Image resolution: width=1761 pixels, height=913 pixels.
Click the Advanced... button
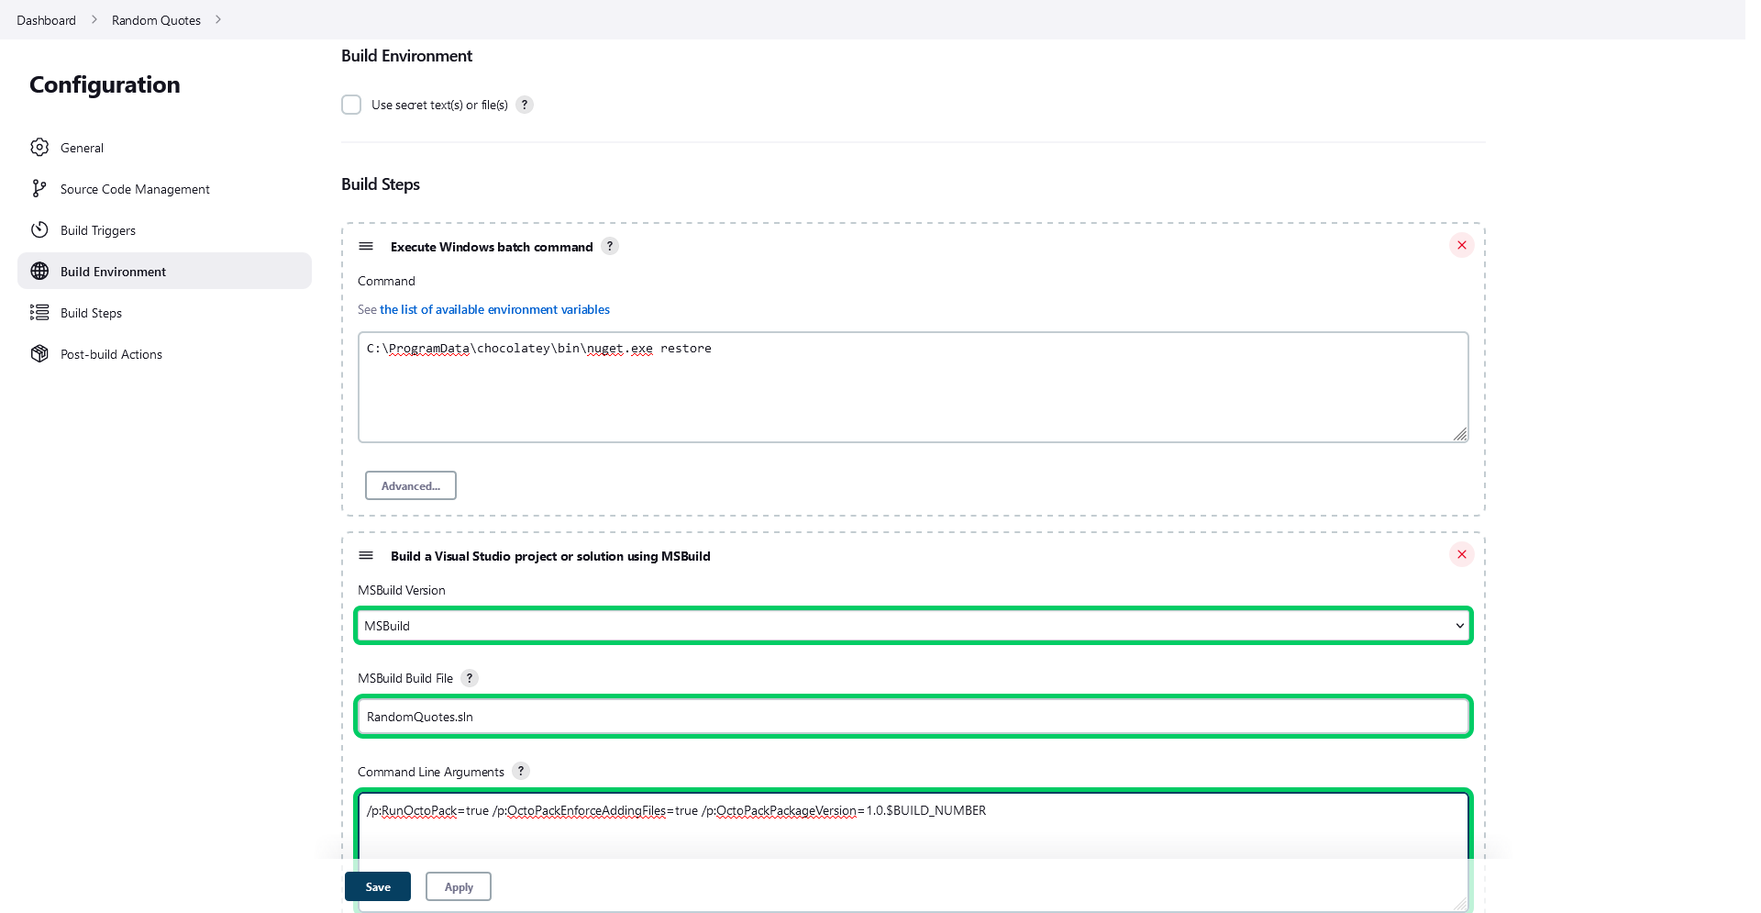pyautogui.click(x=411, y=485)
